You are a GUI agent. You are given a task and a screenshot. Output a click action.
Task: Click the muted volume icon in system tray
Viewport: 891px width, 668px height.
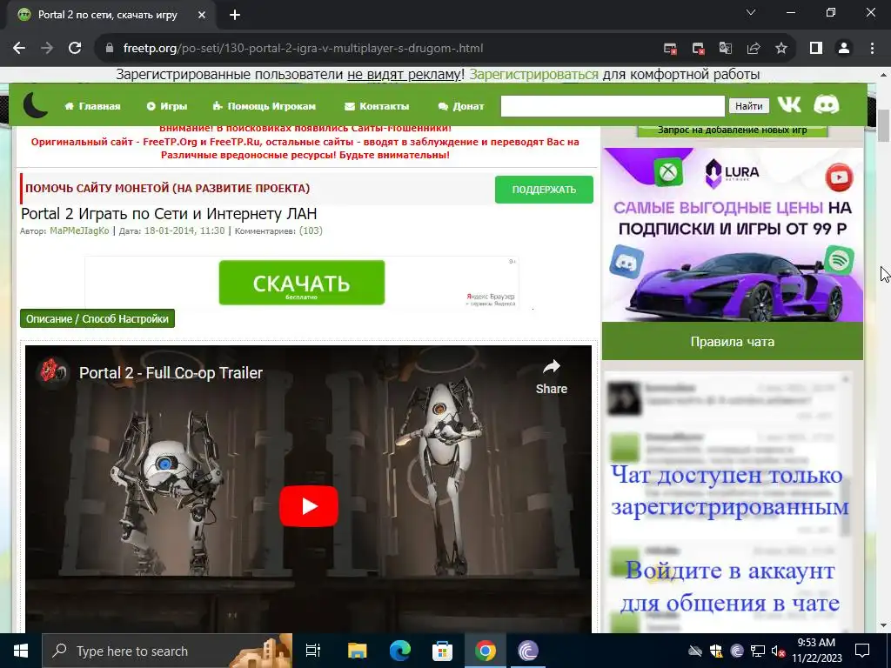coord(778,651)
